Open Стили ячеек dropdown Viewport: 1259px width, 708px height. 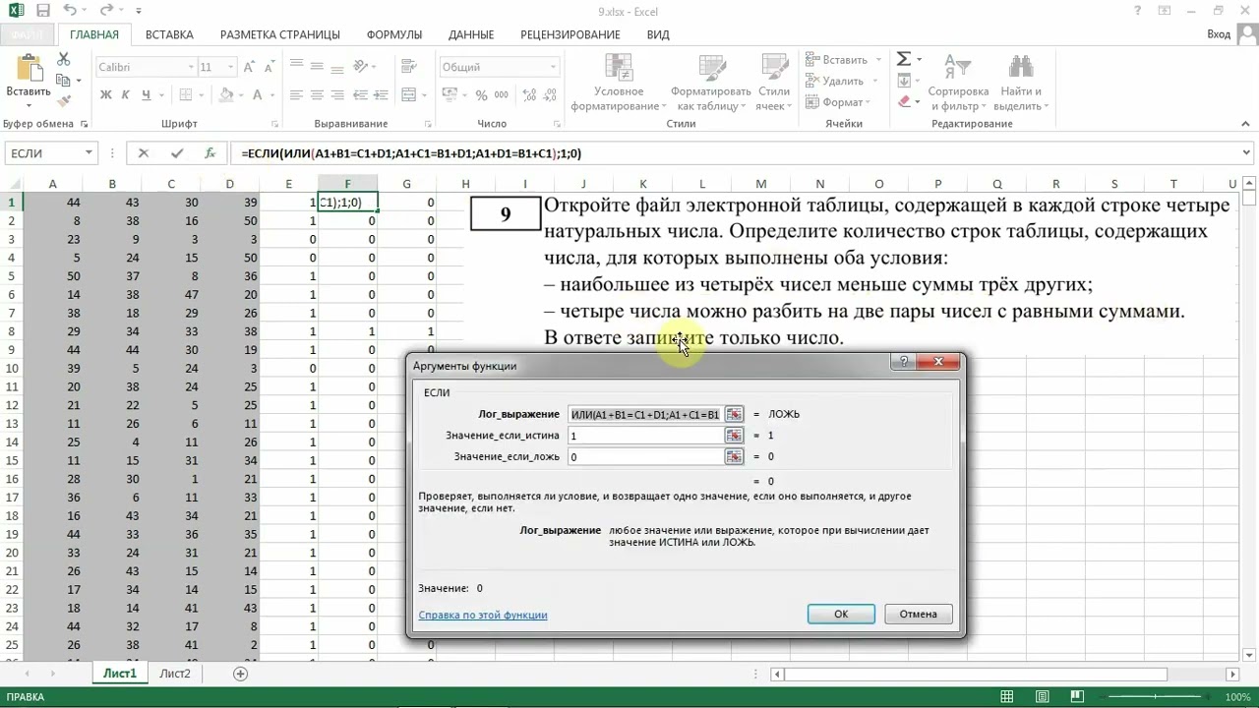774,82
